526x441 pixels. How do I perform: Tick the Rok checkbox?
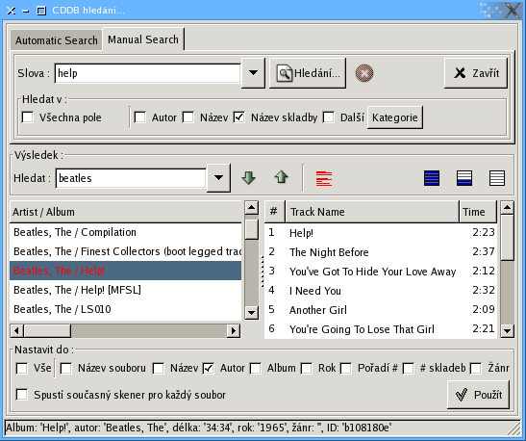click(307, 368)
